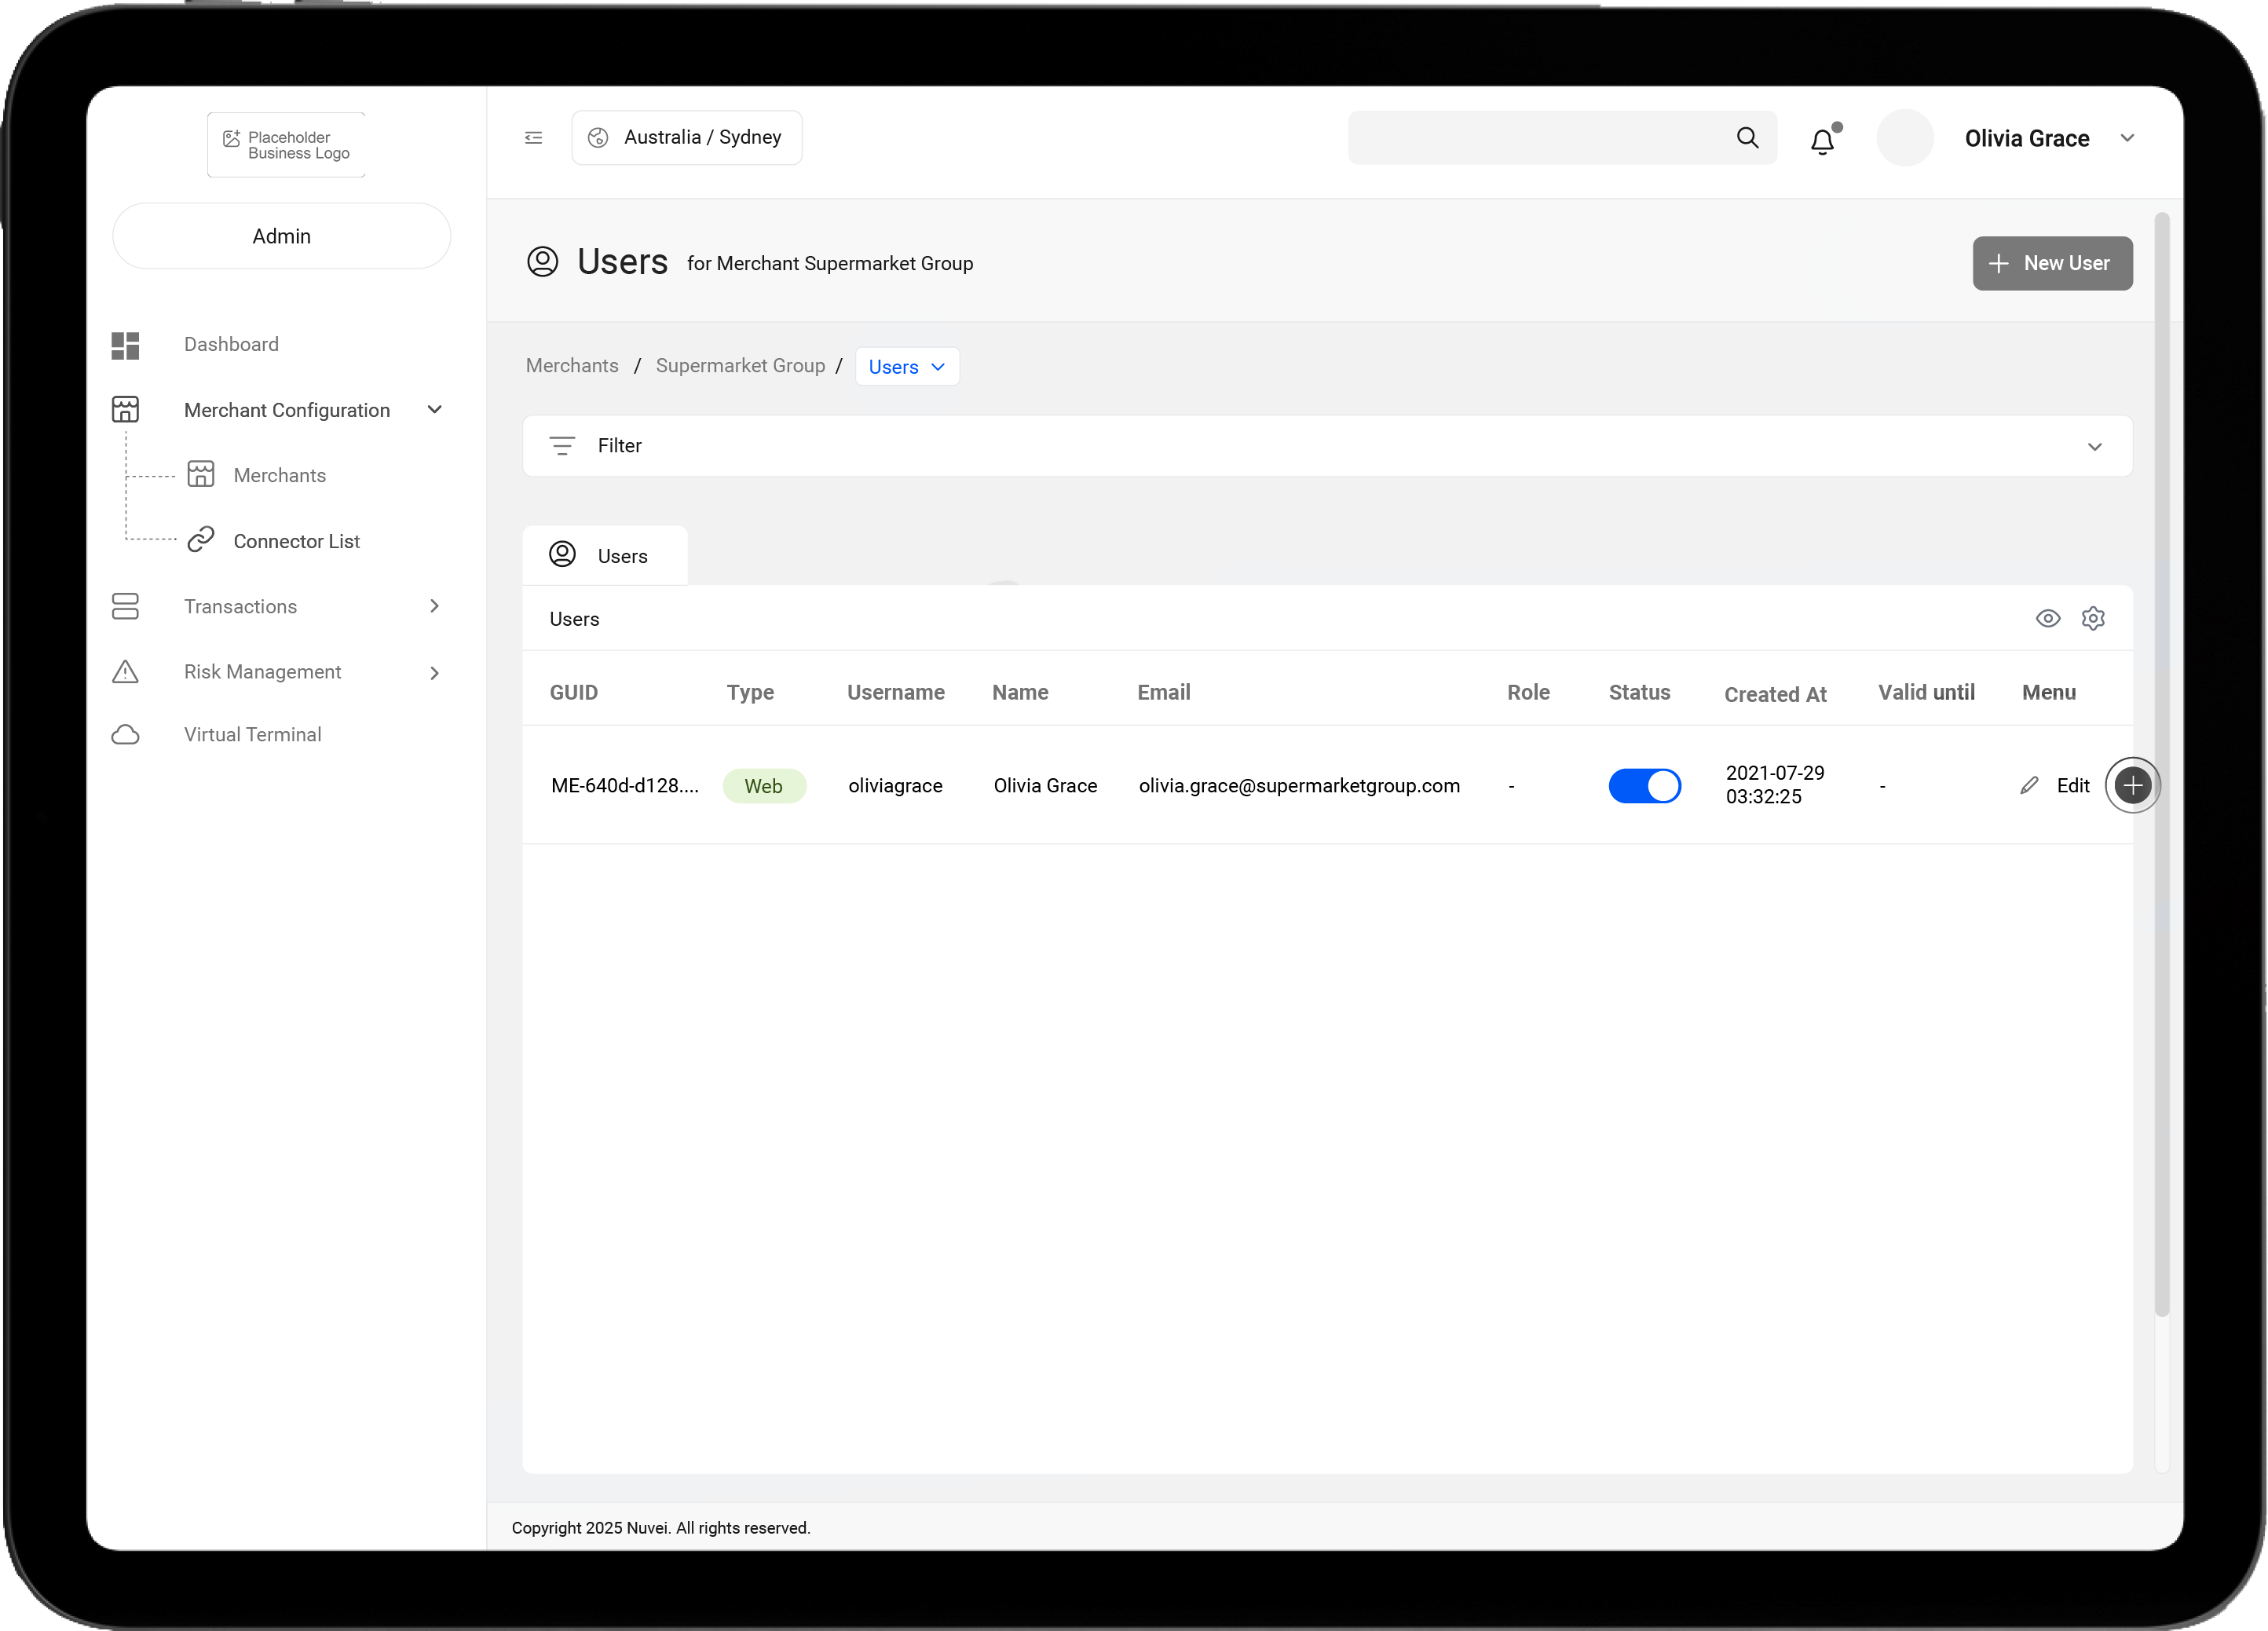Viewport: 2268px width, 1631px height.
Task: Click the Web type badge
Action: click(764, 786)
